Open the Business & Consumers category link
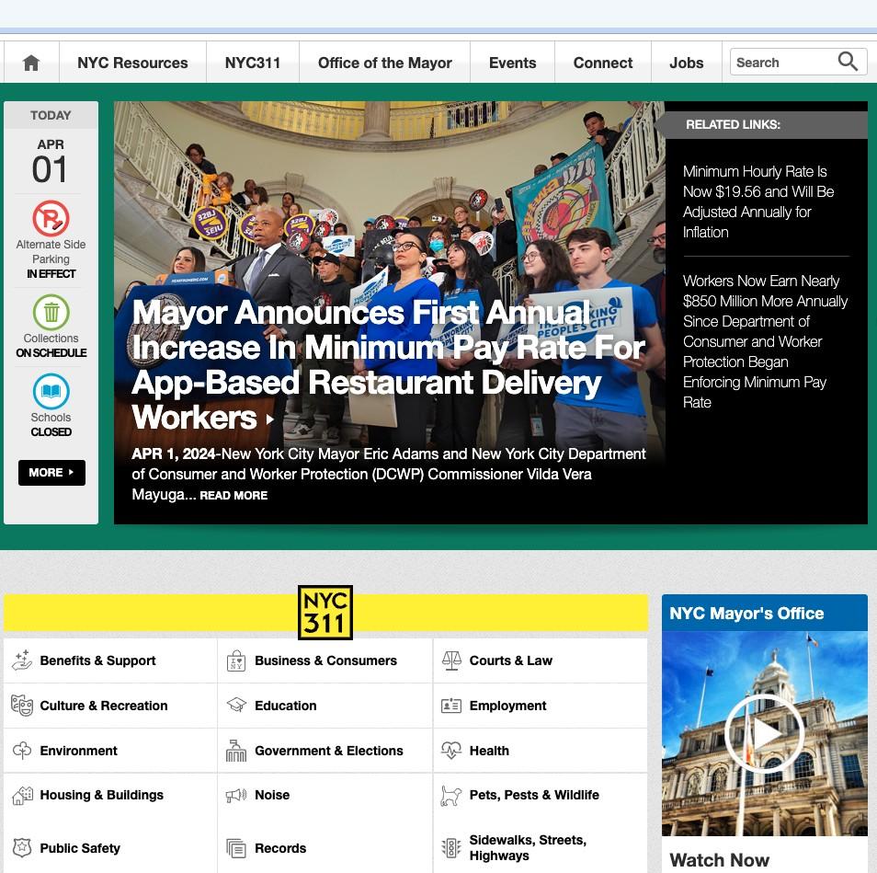 click(325, 660)
